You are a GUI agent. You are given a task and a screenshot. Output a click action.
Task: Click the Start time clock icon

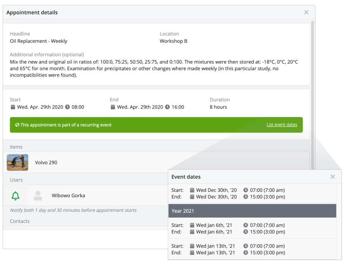click(67, 107)
